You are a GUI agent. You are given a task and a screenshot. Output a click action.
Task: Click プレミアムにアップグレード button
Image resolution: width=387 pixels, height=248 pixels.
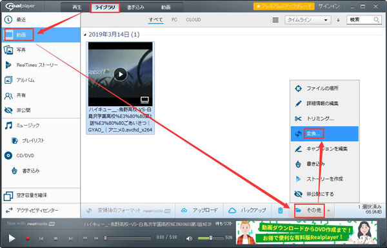pos(284,6)
